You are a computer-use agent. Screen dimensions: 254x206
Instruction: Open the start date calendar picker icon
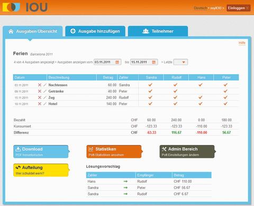pyautogui.click(x=117, y=62)
